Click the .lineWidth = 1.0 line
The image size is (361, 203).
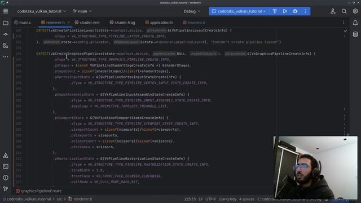(87, 170)
